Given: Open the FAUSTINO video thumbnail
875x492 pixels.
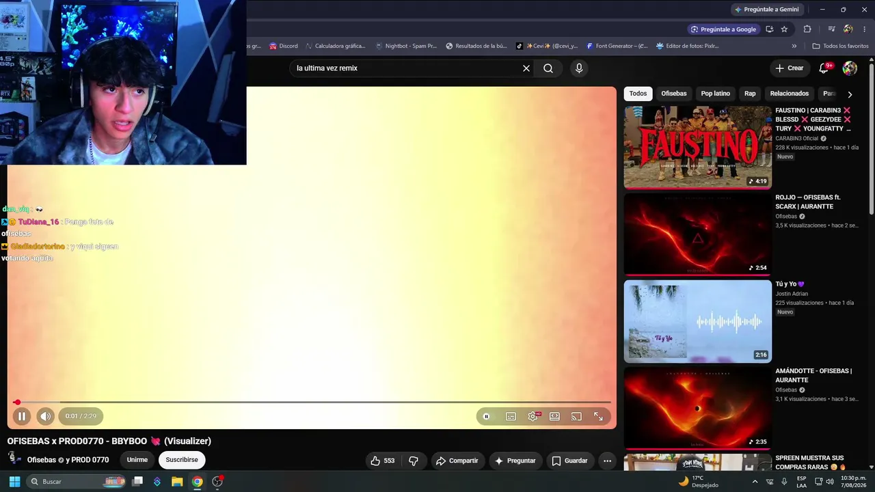Looking at the screenshot, I should click(x=697, y=147).
